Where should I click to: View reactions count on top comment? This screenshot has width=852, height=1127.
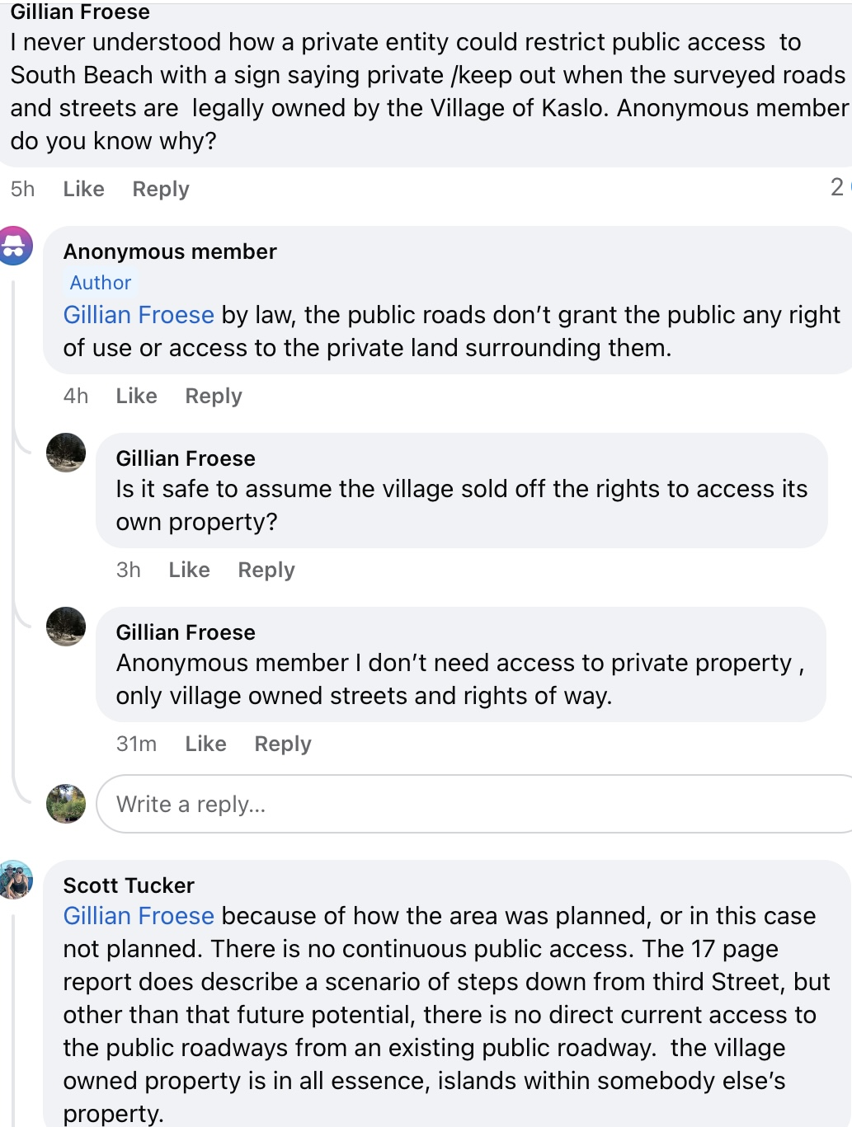(839, 187)
